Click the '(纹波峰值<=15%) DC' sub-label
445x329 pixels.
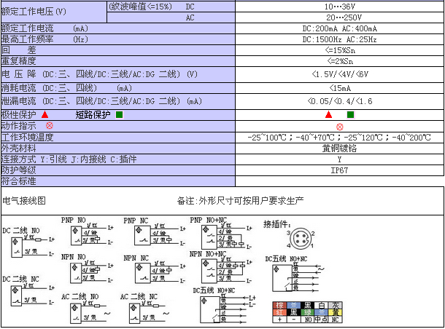(x=152, y=7)
